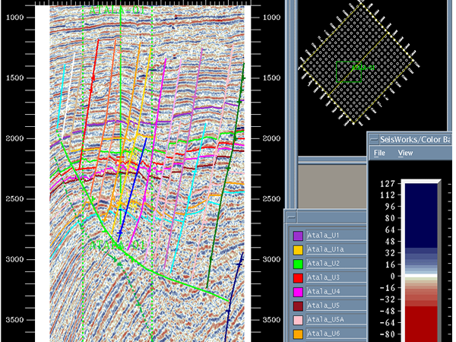Open the File menu in Color Bar
456x342 pixels.
(x=379, y=153)
